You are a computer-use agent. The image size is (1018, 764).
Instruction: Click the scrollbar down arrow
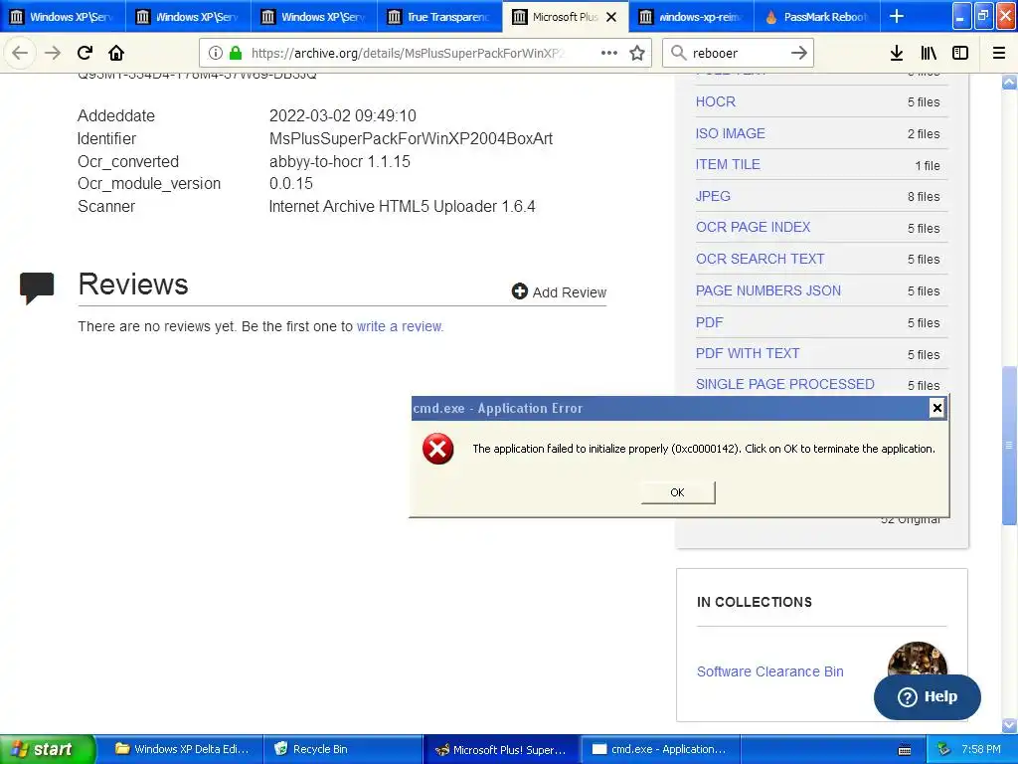1009,724
